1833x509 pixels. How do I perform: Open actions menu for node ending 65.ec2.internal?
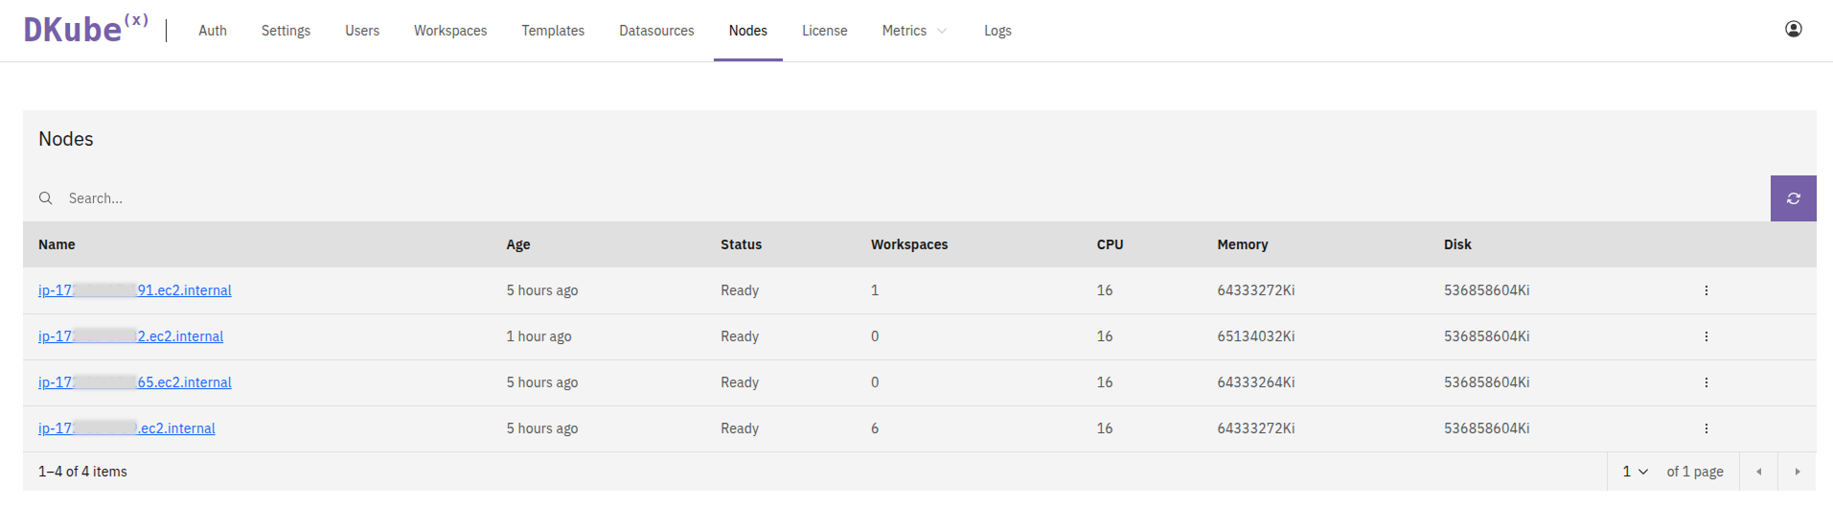[1706, 382]
